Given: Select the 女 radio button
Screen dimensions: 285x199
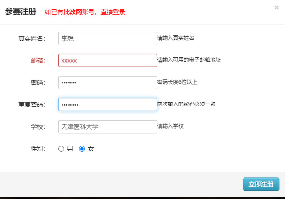Looking at the screenshot, I should click(x=82, y=149).
